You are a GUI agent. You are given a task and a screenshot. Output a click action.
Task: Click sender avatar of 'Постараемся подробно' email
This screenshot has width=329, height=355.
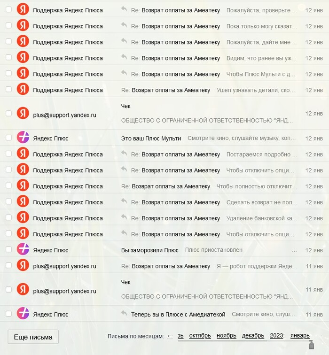[x=23, y=154]
